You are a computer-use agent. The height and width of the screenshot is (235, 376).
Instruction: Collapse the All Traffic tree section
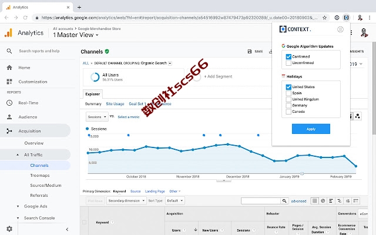point(18,155)
